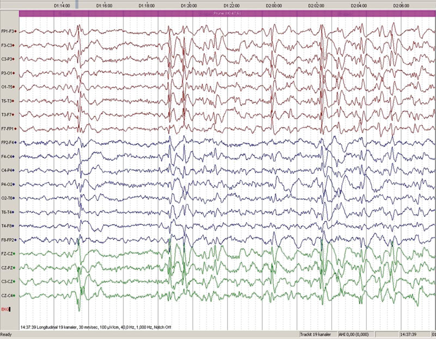Image resolution: width=436 pixels, height=339 pixels.
Task: Click the F7-FP1 channel red marker
Action: (x=16, y=129)
